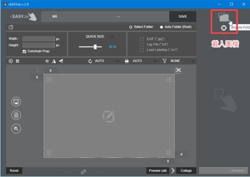Click the filter funnel icon
Screen dimensions: 250x177
point(165,61)
